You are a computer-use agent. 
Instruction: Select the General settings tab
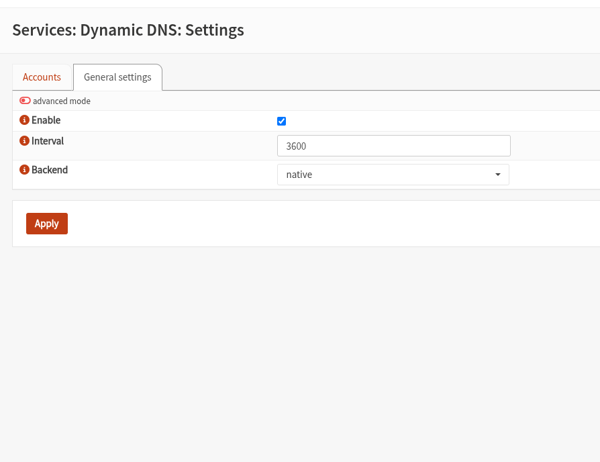[117, 77]
